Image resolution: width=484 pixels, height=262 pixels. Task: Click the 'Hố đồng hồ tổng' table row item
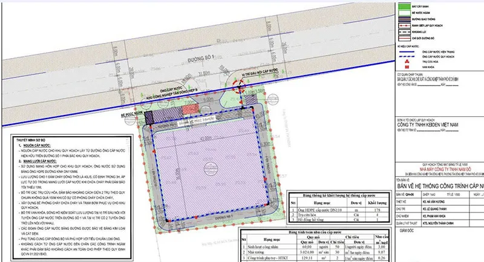pyautogui.click(x=312, y=220)
